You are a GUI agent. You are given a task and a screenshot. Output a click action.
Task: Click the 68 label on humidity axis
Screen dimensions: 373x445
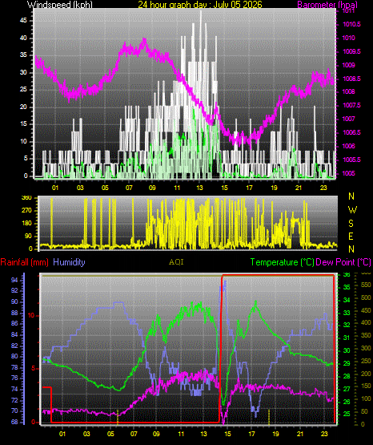click(x=14, y=422)
